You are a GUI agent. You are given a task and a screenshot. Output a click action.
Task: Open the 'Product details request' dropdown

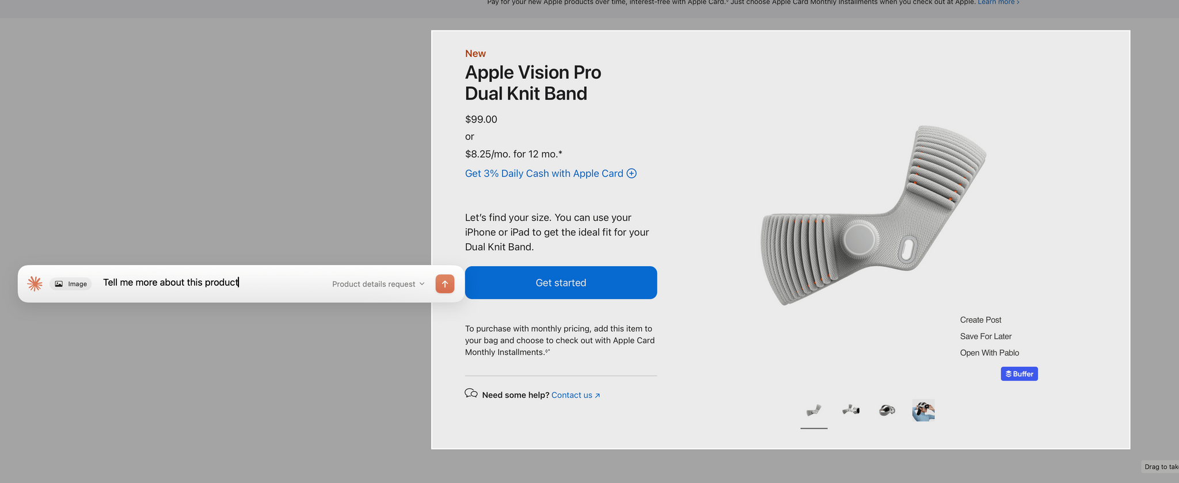(x=378, y=284)
